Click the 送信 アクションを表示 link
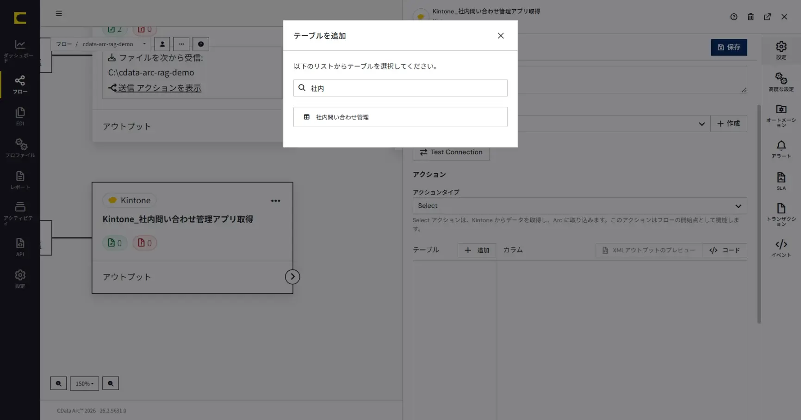Screen dimensions: 801x420 coord(159,88)
